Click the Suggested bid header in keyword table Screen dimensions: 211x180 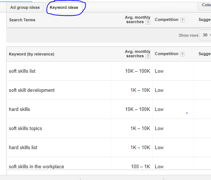tap(205, 54)
